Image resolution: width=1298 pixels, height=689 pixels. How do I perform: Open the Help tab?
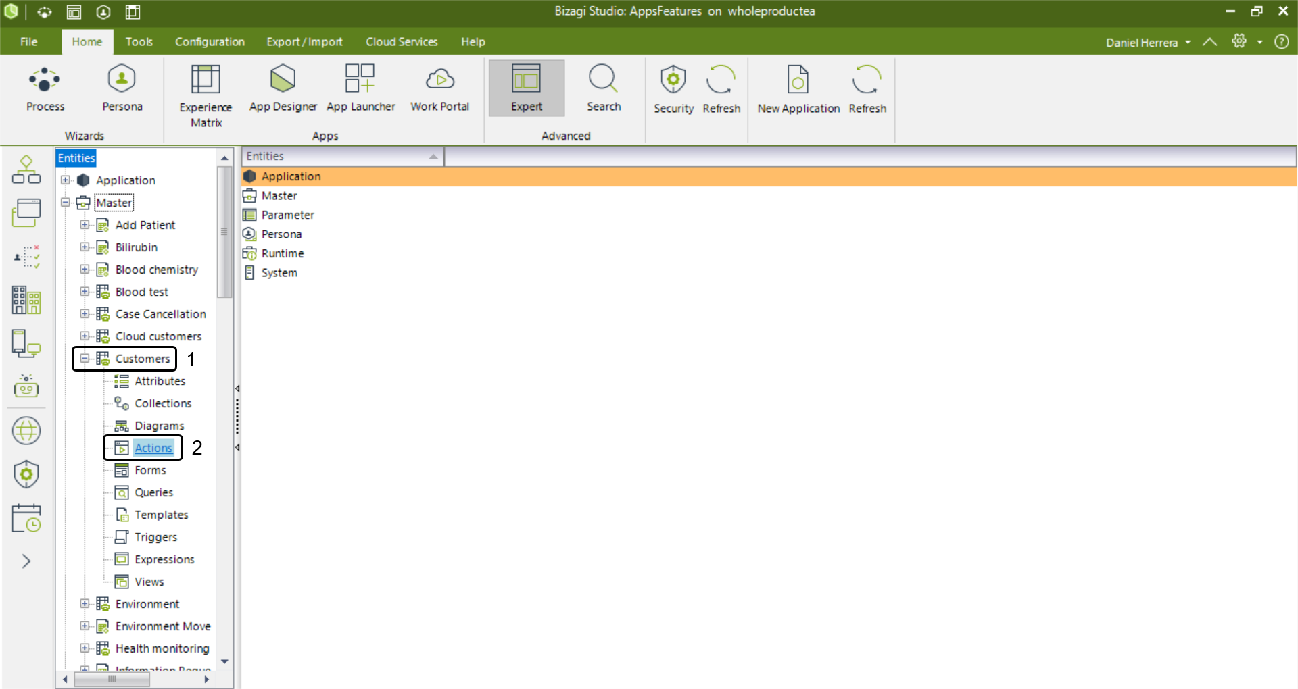coord(473,41)
